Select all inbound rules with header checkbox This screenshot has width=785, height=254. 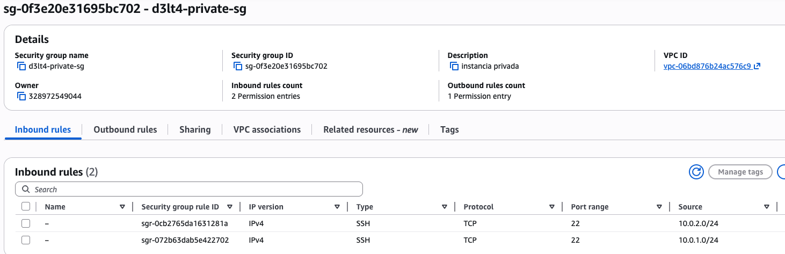coord(26,207)
